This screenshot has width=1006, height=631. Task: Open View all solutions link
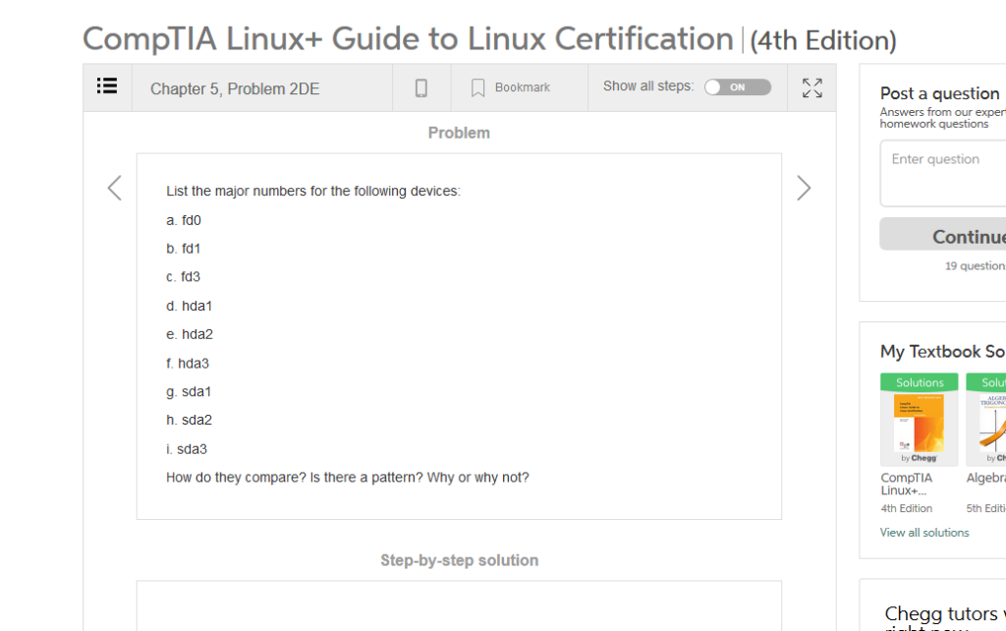point(924,532)
